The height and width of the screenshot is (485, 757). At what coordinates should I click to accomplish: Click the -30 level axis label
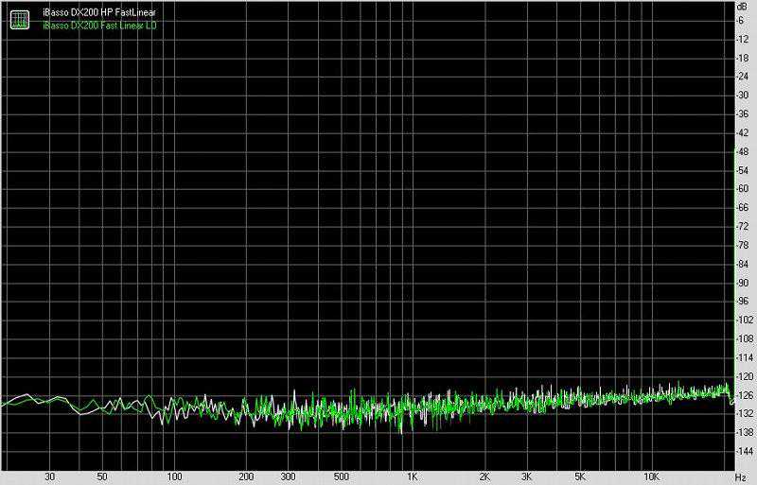pos(743,95)
